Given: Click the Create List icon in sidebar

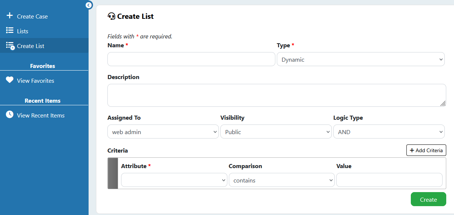Looking at the screenshot, I should [10, 46].
